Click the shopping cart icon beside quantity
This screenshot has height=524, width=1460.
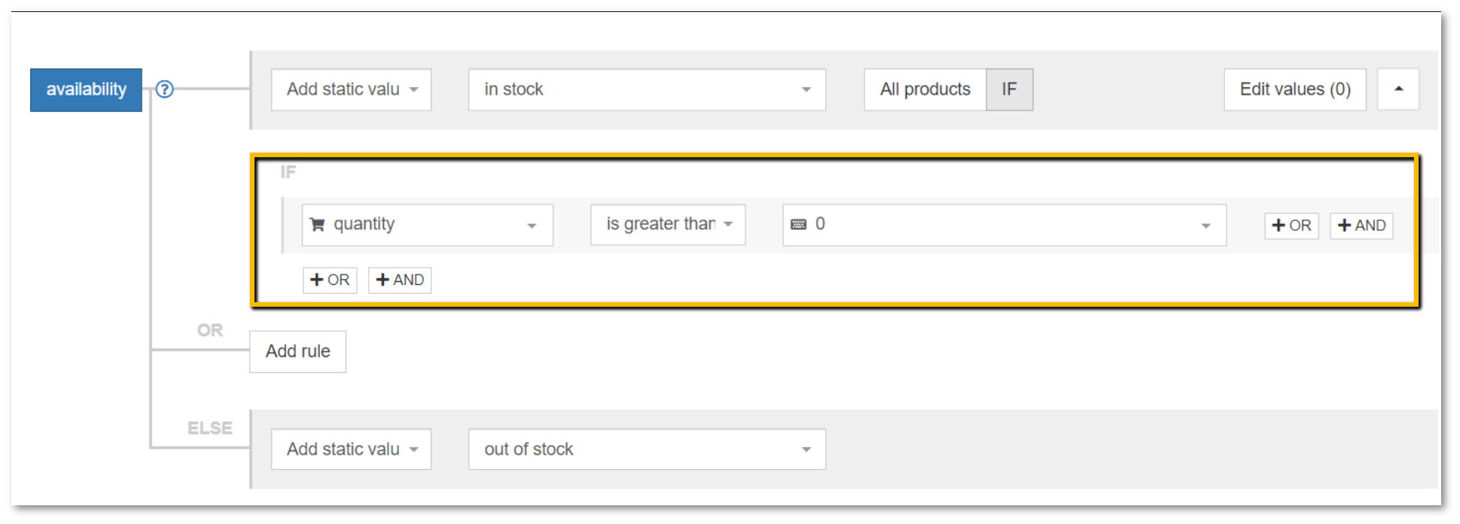point(316,224)
